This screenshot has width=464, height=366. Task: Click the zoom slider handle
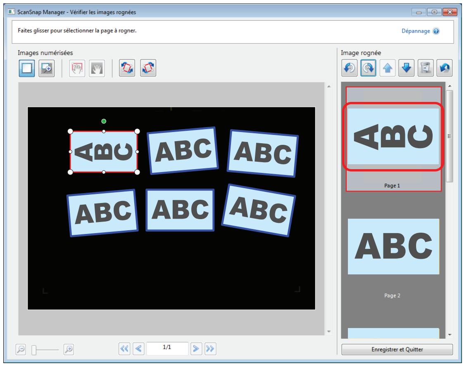tap(34, 350)
